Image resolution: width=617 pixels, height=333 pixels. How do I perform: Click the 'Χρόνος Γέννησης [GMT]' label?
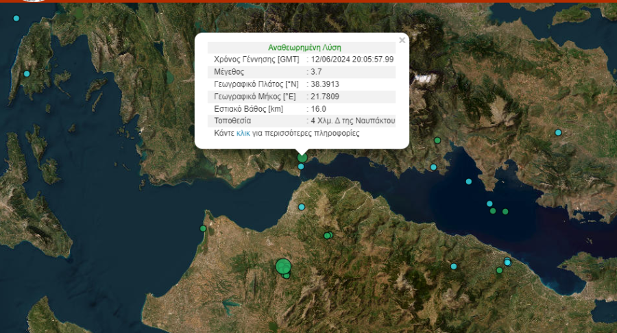[256, 60]
